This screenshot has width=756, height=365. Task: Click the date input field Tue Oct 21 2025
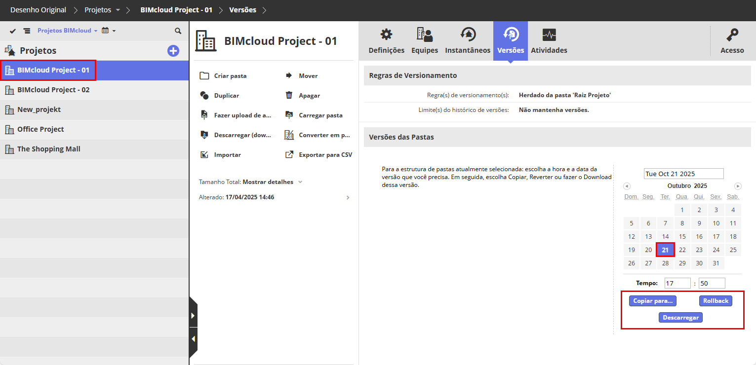point(683,174)
